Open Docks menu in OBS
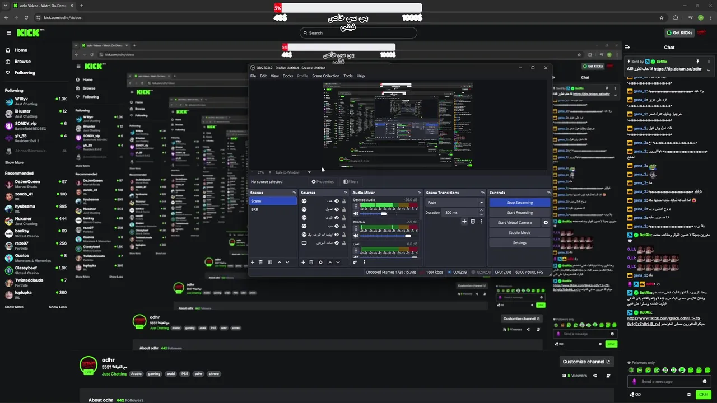 pos(288,76)
